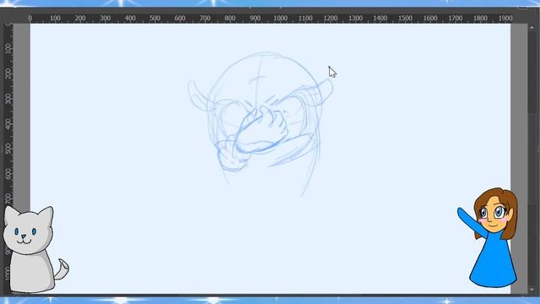Image resolution: width=540 pixels, height=304 pixels.
Task: Click the 300 mark on vertical ruler
Action: pos(8,99)
